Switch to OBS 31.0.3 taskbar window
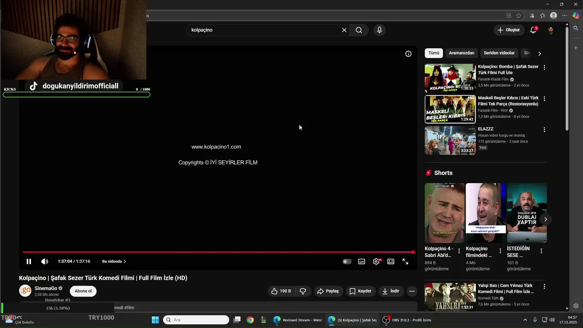583x328 pixels. pos(407,320)
